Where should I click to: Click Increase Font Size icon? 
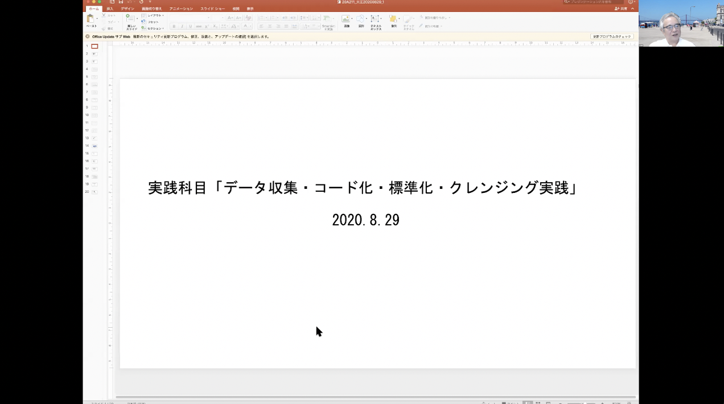[x=231, y=18]
